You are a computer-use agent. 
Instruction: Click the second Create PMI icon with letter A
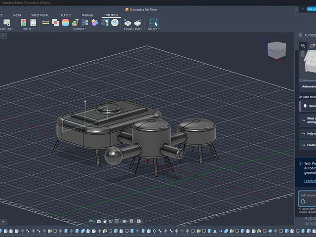coord(138,23)
